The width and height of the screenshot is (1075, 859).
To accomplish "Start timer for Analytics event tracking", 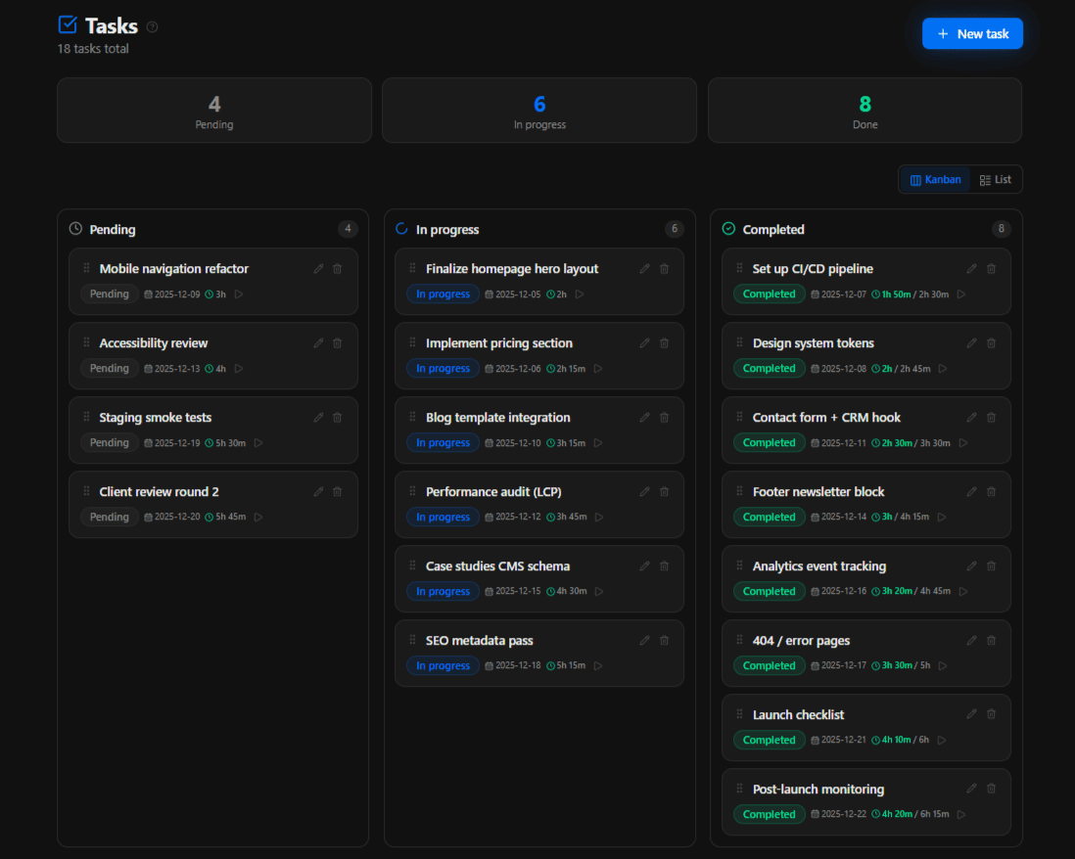I will (963, 591).
